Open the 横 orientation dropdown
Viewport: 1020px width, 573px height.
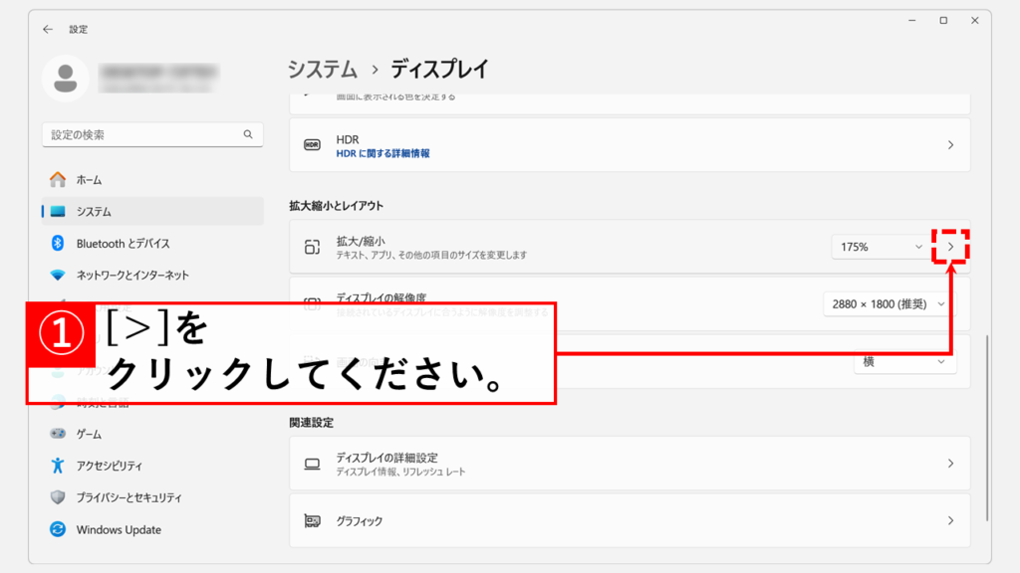click(x=904, y=362)
